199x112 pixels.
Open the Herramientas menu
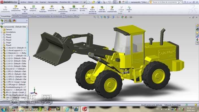[53, 2]
